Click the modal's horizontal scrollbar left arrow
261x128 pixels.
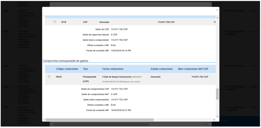[x=44, y=120]
